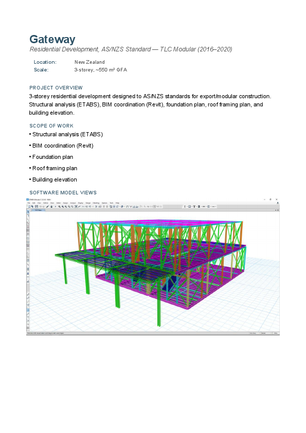306x433 pixels.
Task: Click the Redo toolbar icon
Action: point(44,206)
